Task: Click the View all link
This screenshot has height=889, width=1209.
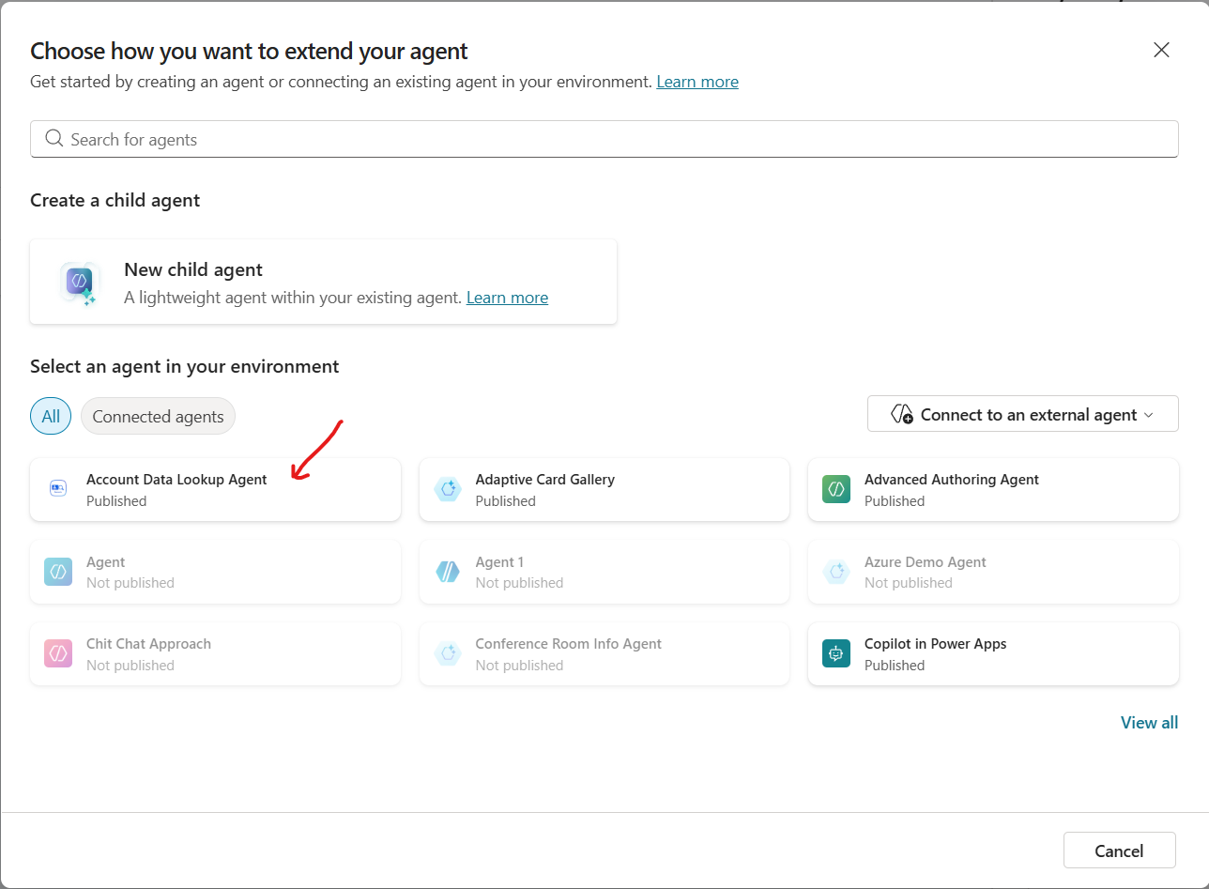Action: [1149, 722]
